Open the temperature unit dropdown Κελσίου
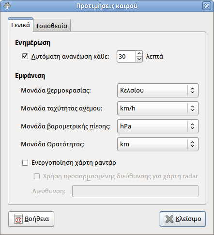Screen dimensions: 214x235 pos(158,90)
